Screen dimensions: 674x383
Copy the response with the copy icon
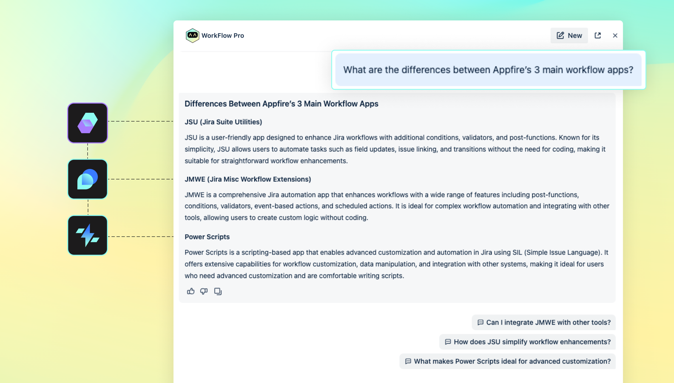pos(218,292)
